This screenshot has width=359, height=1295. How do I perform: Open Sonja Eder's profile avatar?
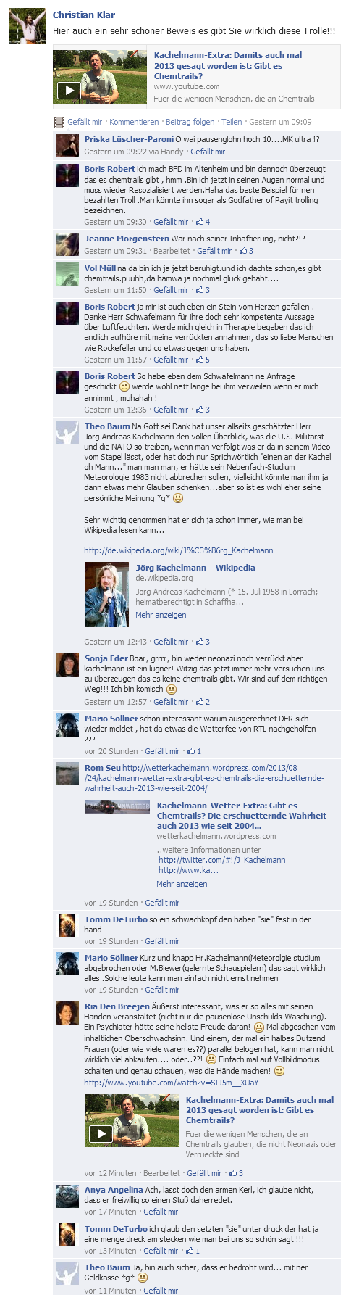pos(67,665)
